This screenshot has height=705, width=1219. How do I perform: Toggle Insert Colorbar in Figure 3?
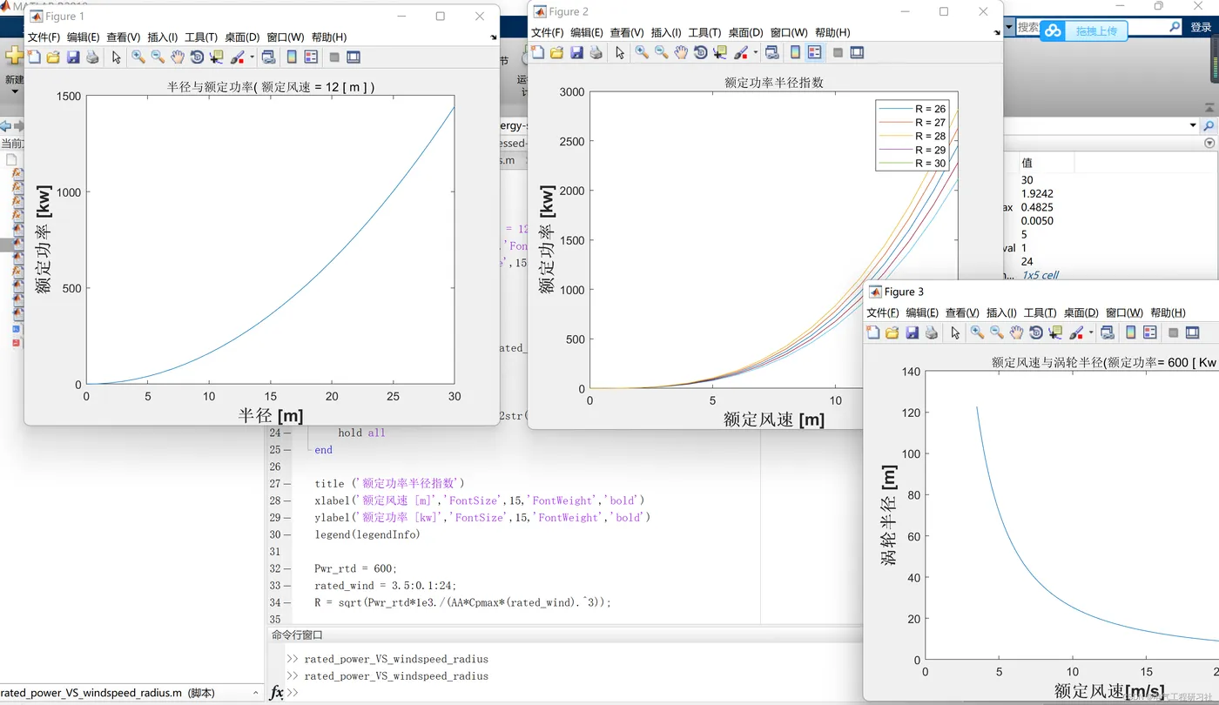click(x=1130, y=332)
